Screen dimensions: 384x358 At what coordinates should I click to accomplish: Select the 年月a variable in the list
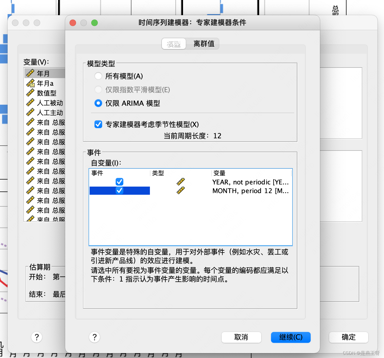tap(45, 83)
